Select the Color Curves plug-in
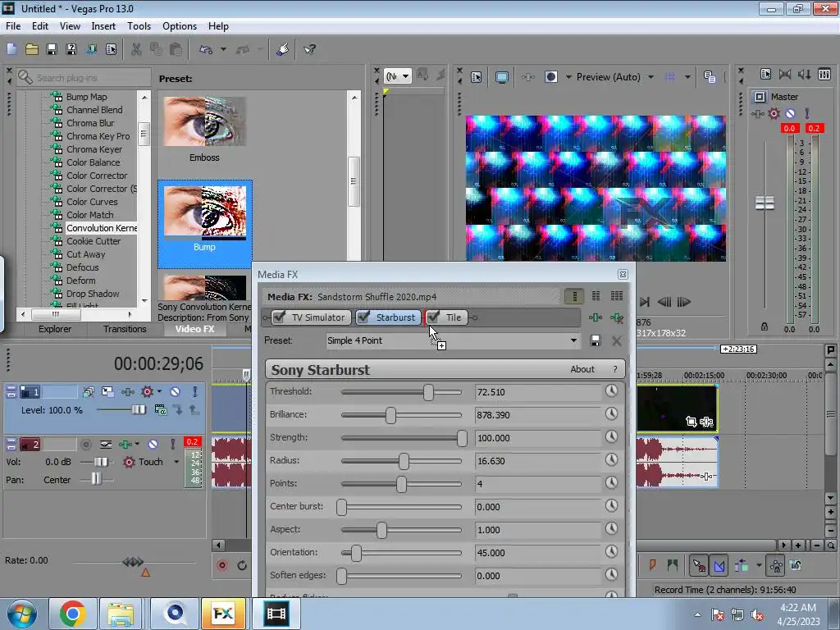Screen dimensions: 840x630 [x=92, y=202]
